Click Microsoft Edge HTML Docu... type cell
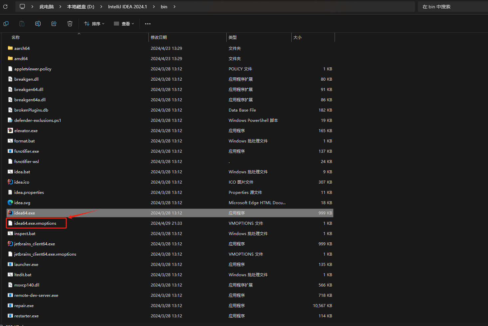Viewport: 488px width, 326px height. tap(257, 203)
